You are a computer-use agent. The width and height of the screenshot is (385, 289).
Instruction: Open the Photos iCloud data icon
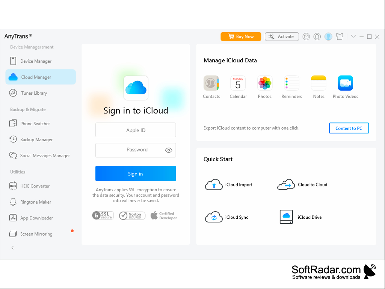[x=265, y=83]
